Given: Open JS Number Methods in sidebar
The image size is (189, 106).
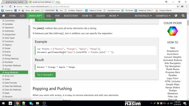Looking at the screenshot, I should point(12,65).
